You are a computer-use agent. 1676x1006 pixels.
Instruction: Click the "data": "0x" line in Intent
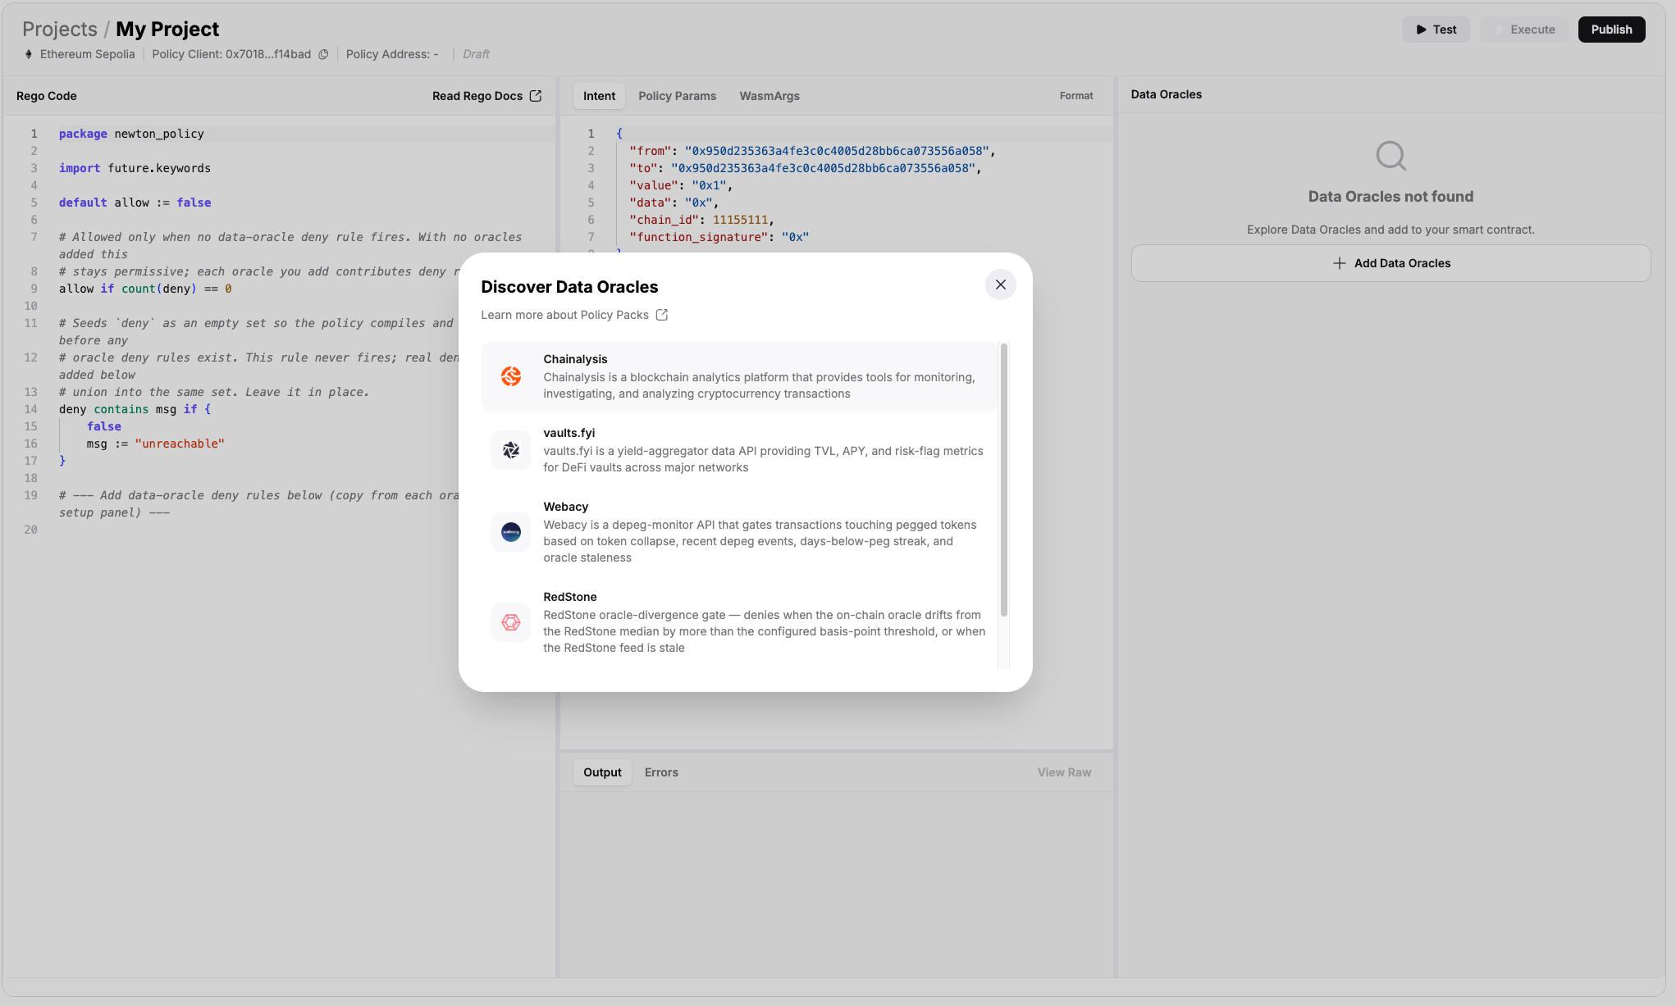(x=674, y=203)
